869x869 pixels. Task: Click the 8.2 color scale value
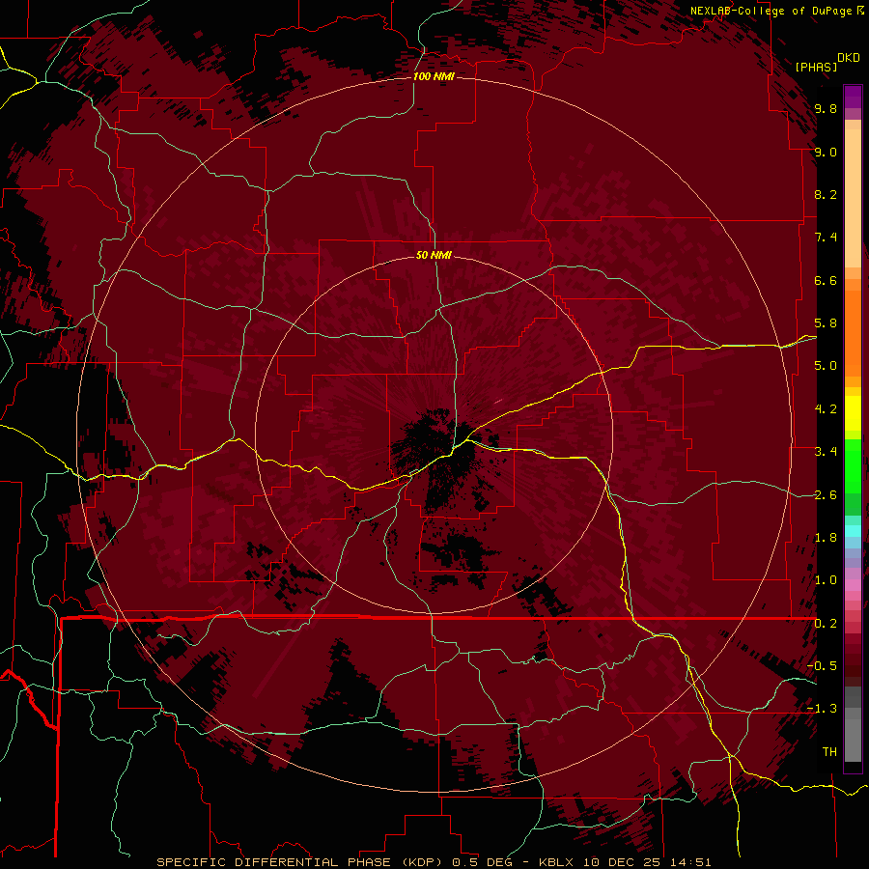point(826,194)
